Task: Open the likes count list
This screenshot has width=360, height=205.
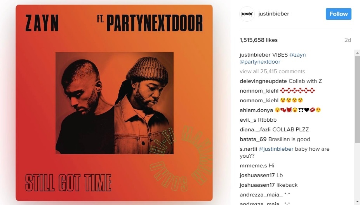Action: [x=259, y=40]
